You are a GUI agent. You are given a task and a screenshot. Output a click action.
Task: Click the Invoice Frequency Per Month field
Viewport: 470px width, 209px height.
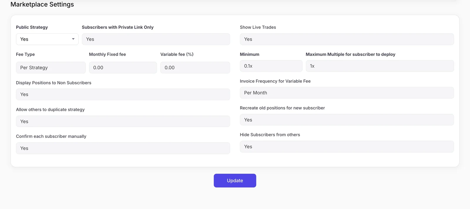347,93
